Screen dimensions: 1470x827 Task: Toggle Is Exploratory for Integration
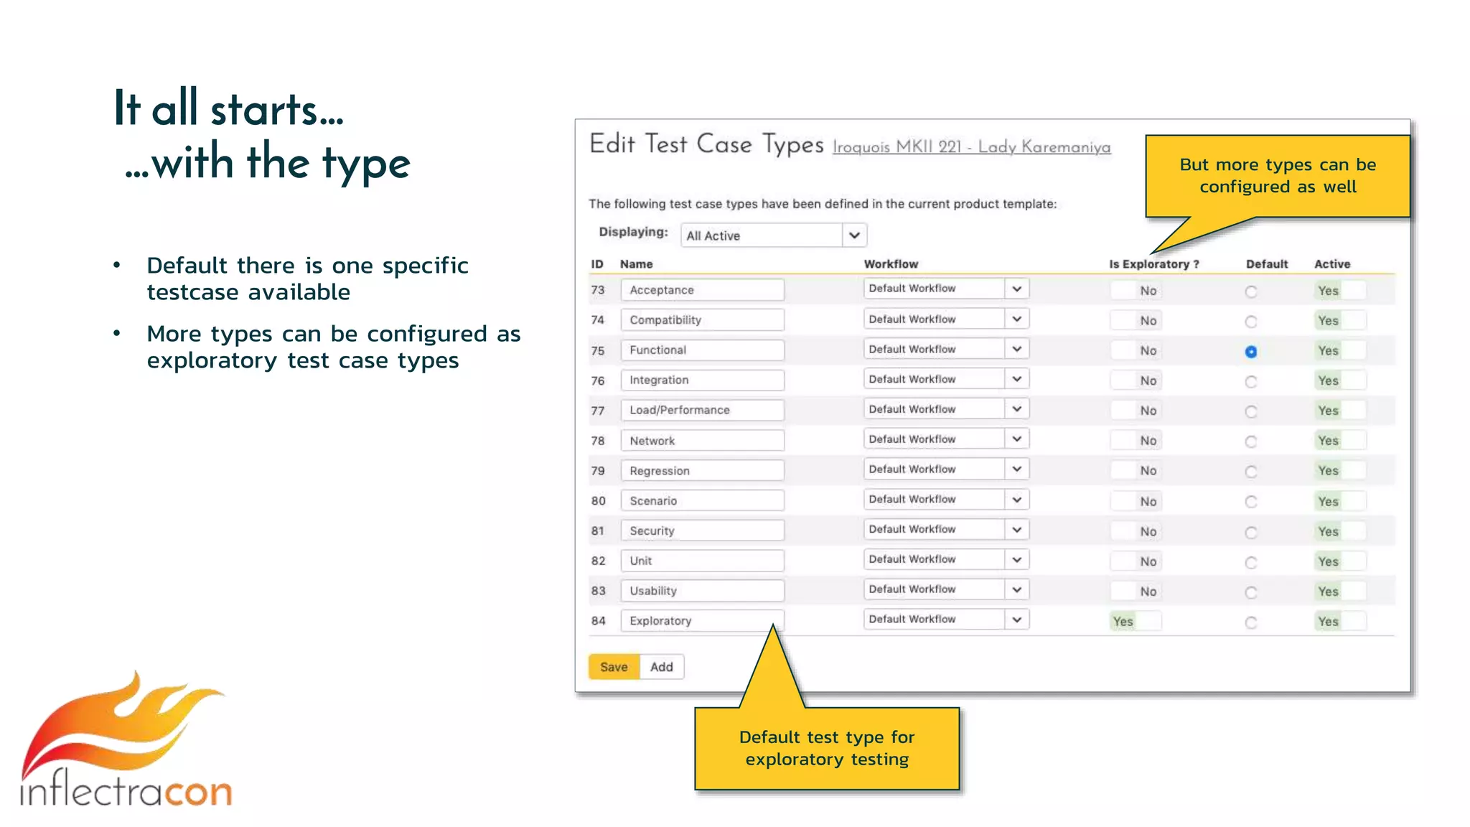coord(1136,381)
